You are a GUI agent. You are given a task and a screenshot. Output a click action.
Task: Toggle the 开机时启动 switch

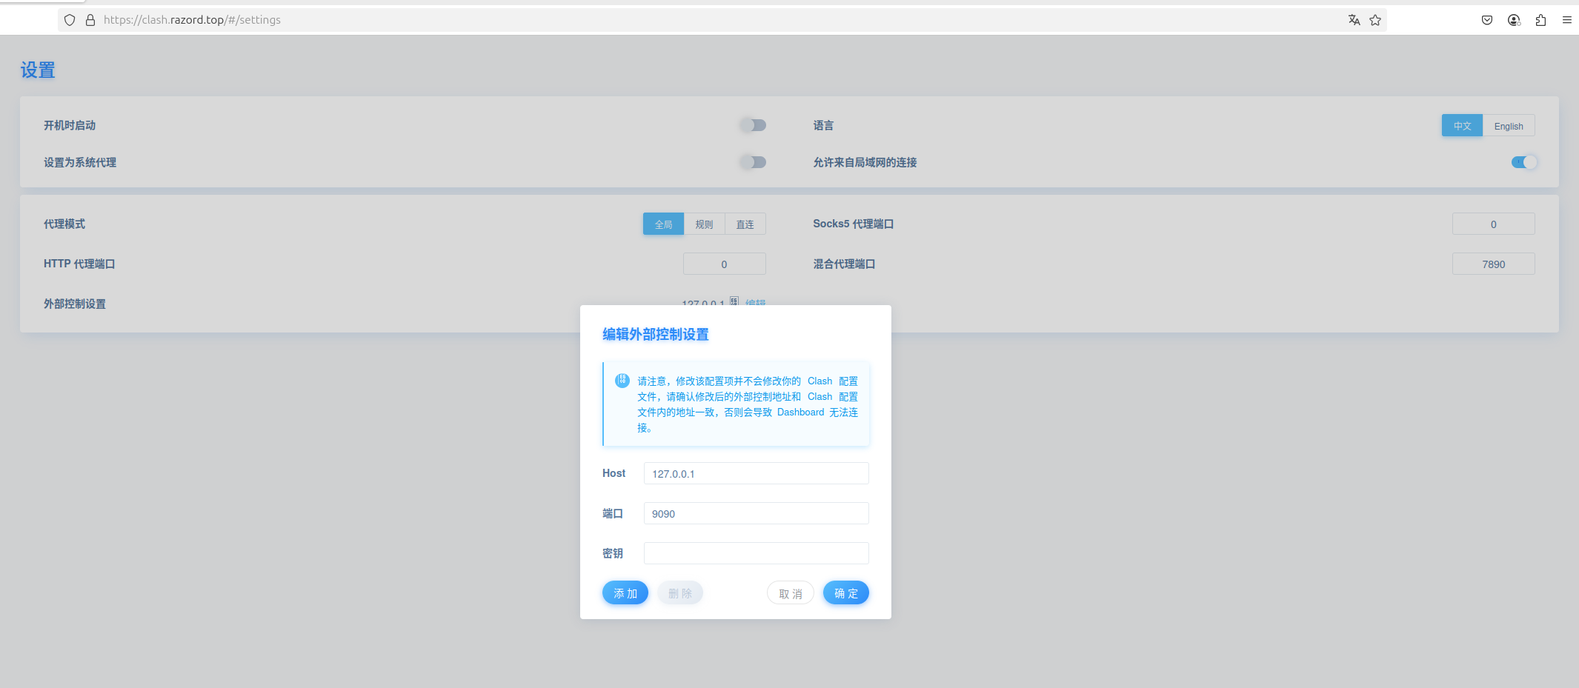tap(754, 125)
